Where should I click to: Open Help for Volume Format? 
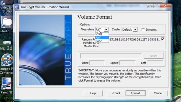click(93, 93)
